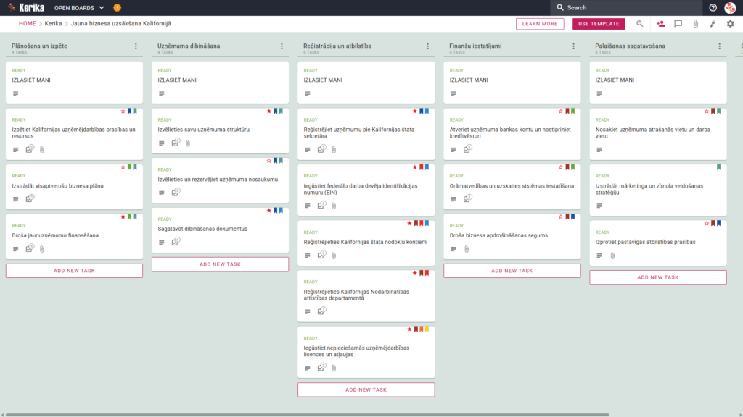Open attachment icon on Izprotiet pastāvīgās atbilstības prasības
This screenshot has width=743, height=417.
[x=612, y=256]
